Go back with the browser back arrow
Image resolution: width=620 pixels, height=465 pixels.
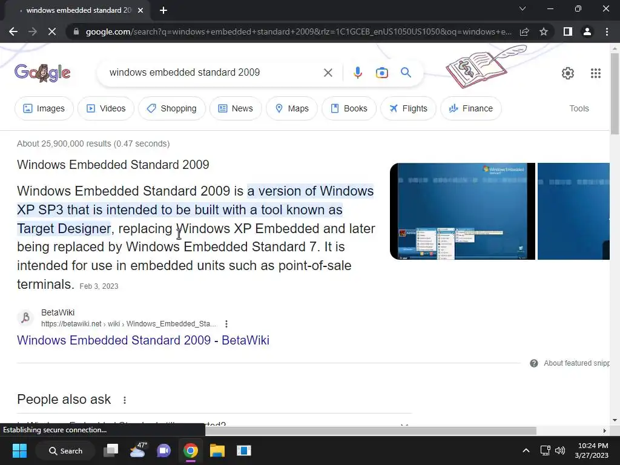13,31
